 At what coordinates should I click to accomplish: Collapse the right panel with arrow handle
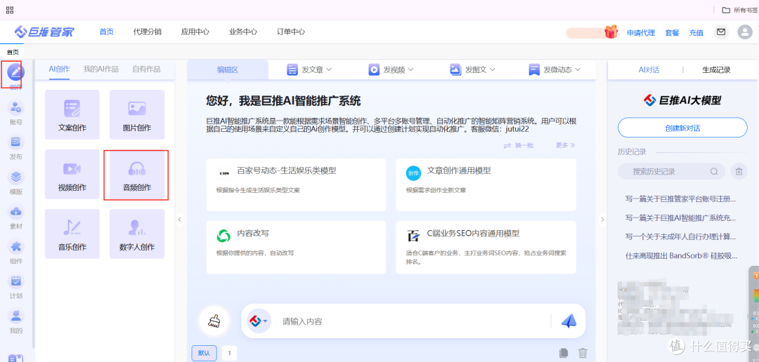tap(603, 220)
